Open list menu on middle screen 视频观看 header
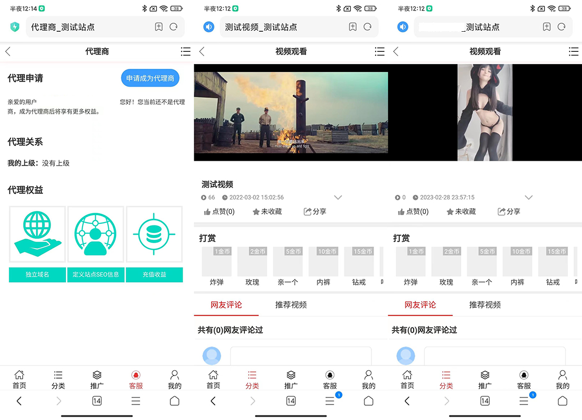The height and width of the screenshot is (420, 582). (x=380, y=51)
